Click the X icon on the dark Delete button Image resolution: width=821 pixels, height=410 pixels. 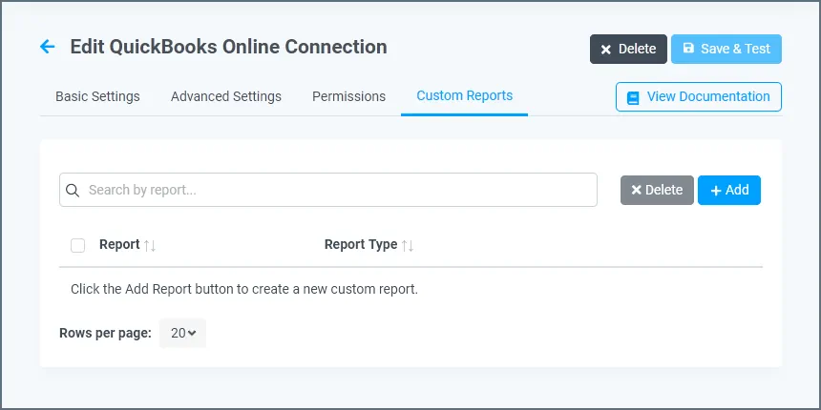pyautogui.click(x=605, y=50)
